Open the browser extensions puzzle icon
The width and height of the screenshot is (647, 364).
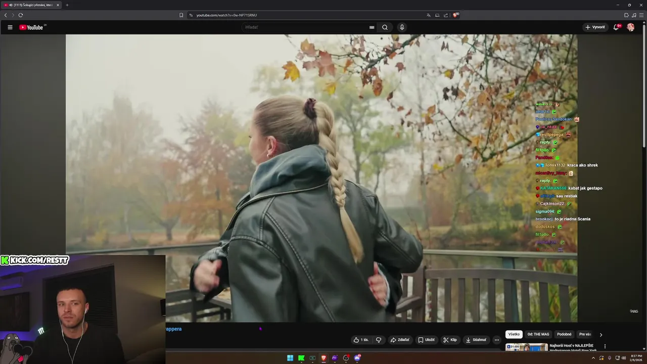[x=626, y=15]
